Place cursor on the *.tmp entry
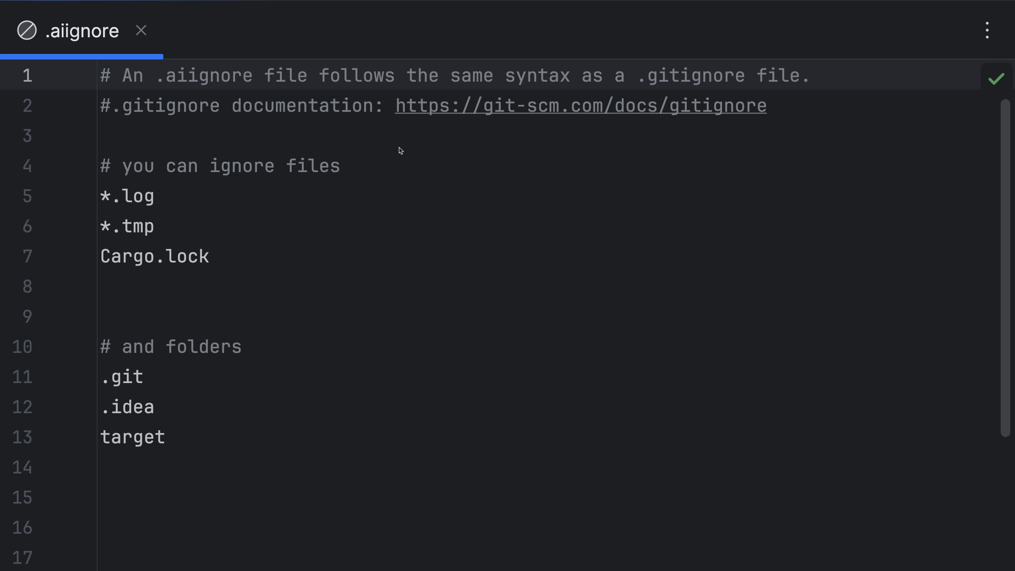The width and height of the screenshot is (1015, 571). tap(127, 226)
